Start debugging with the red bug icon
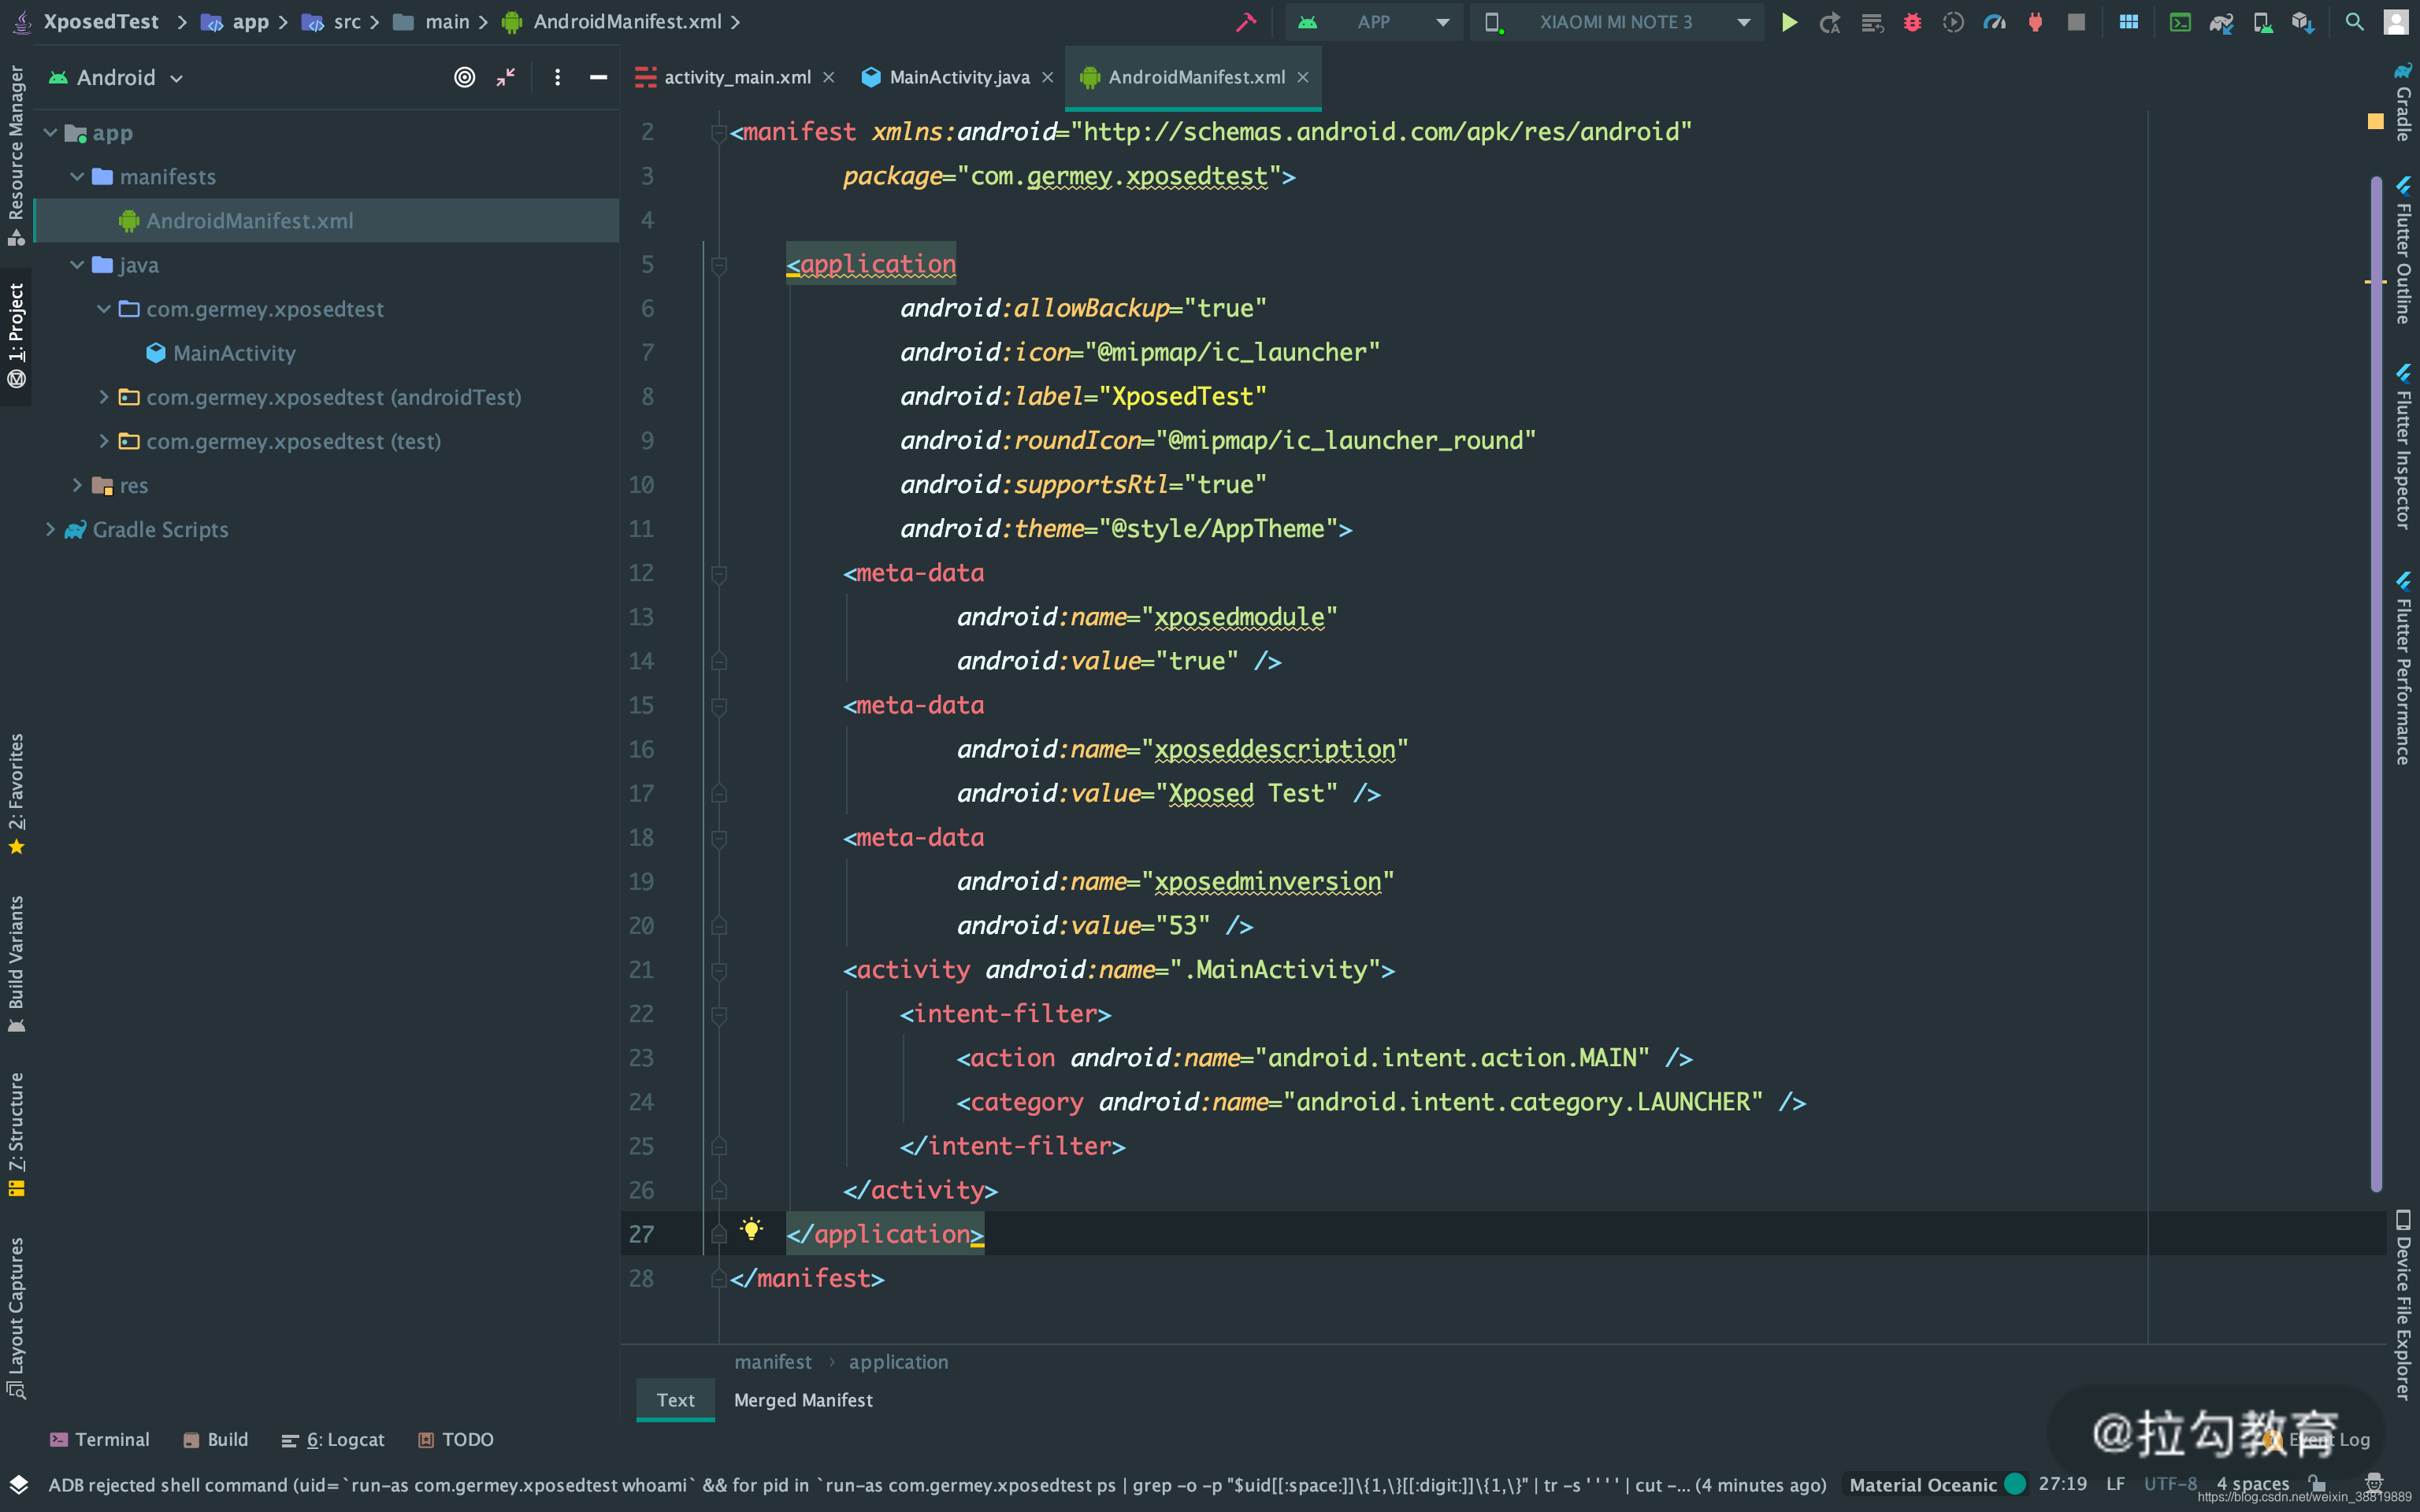Screen dimensions: 2420x1512 pos(1912,22)
